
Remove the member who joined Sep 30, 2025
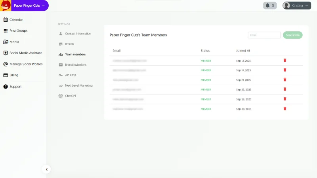pyautogui.click(x=285, y=108)
